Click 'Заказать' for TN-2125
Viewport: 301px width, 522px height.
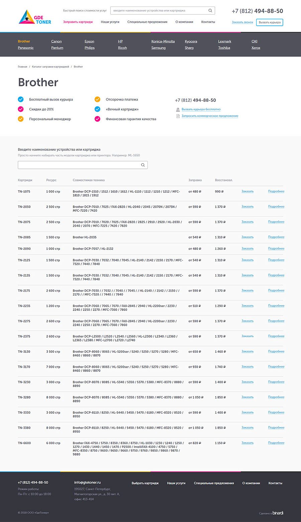pos(247,260)
